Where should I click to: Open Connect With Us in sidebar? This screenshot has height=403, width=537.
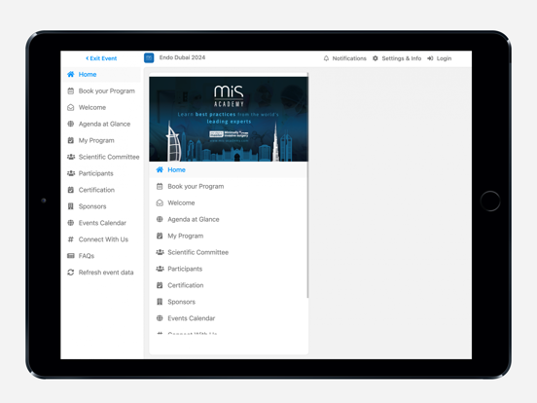(103, 239)
